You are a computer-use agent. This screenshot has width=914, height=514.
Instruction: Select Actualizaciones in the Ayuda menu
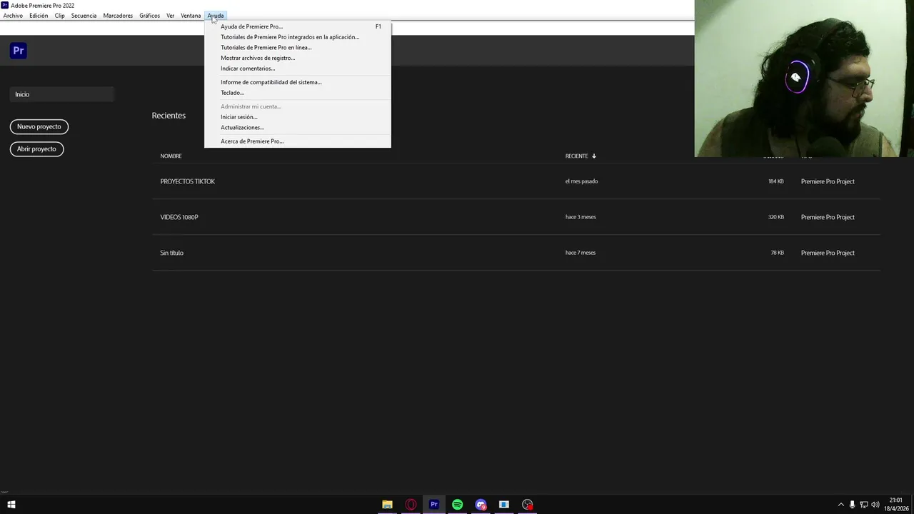298,128
